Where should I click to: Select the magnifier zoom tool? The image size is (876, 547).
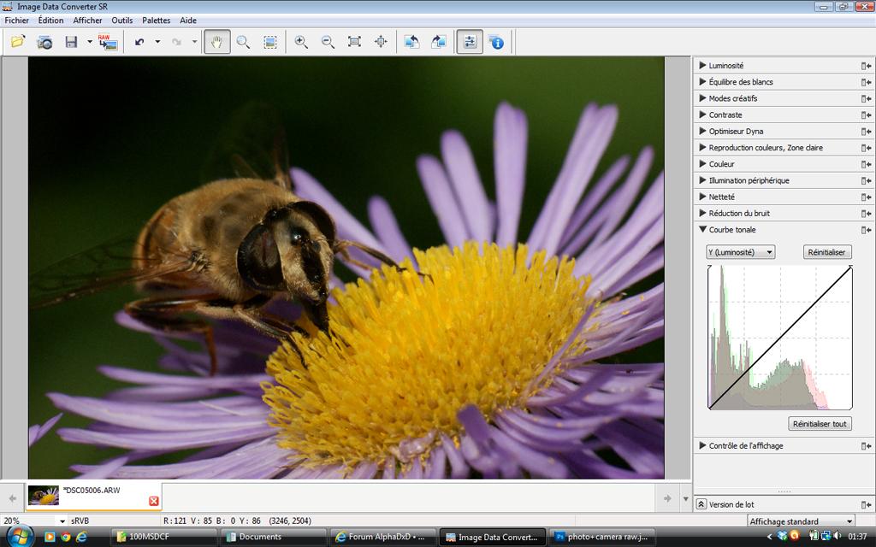click(243, 42)
